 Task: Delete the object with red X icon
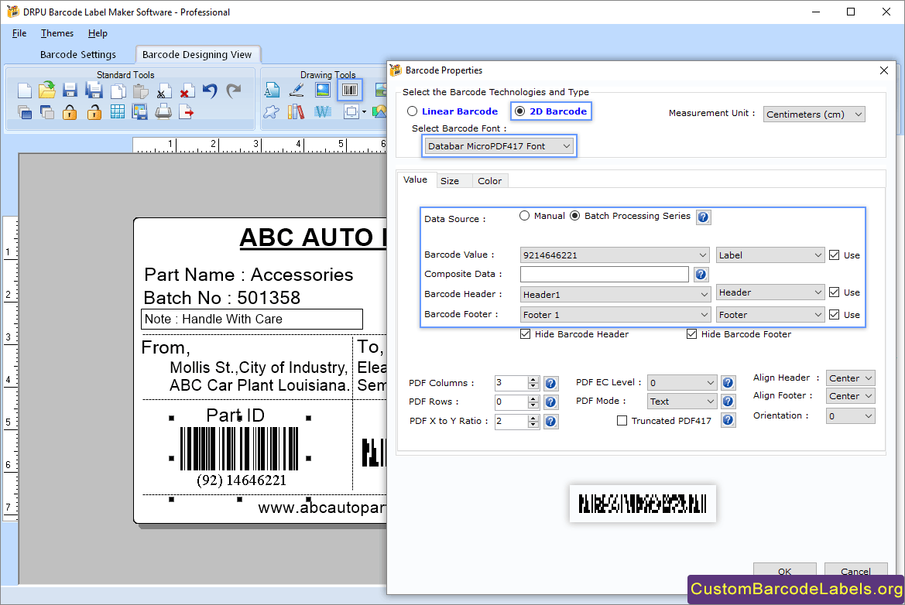(x=187, y=91)
